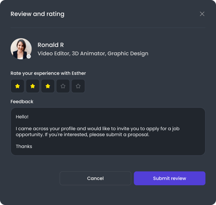The height and width of the screenshot is (205, 216).
Task: Focus the Feedback text area
Action: click(x=108, y=131)
